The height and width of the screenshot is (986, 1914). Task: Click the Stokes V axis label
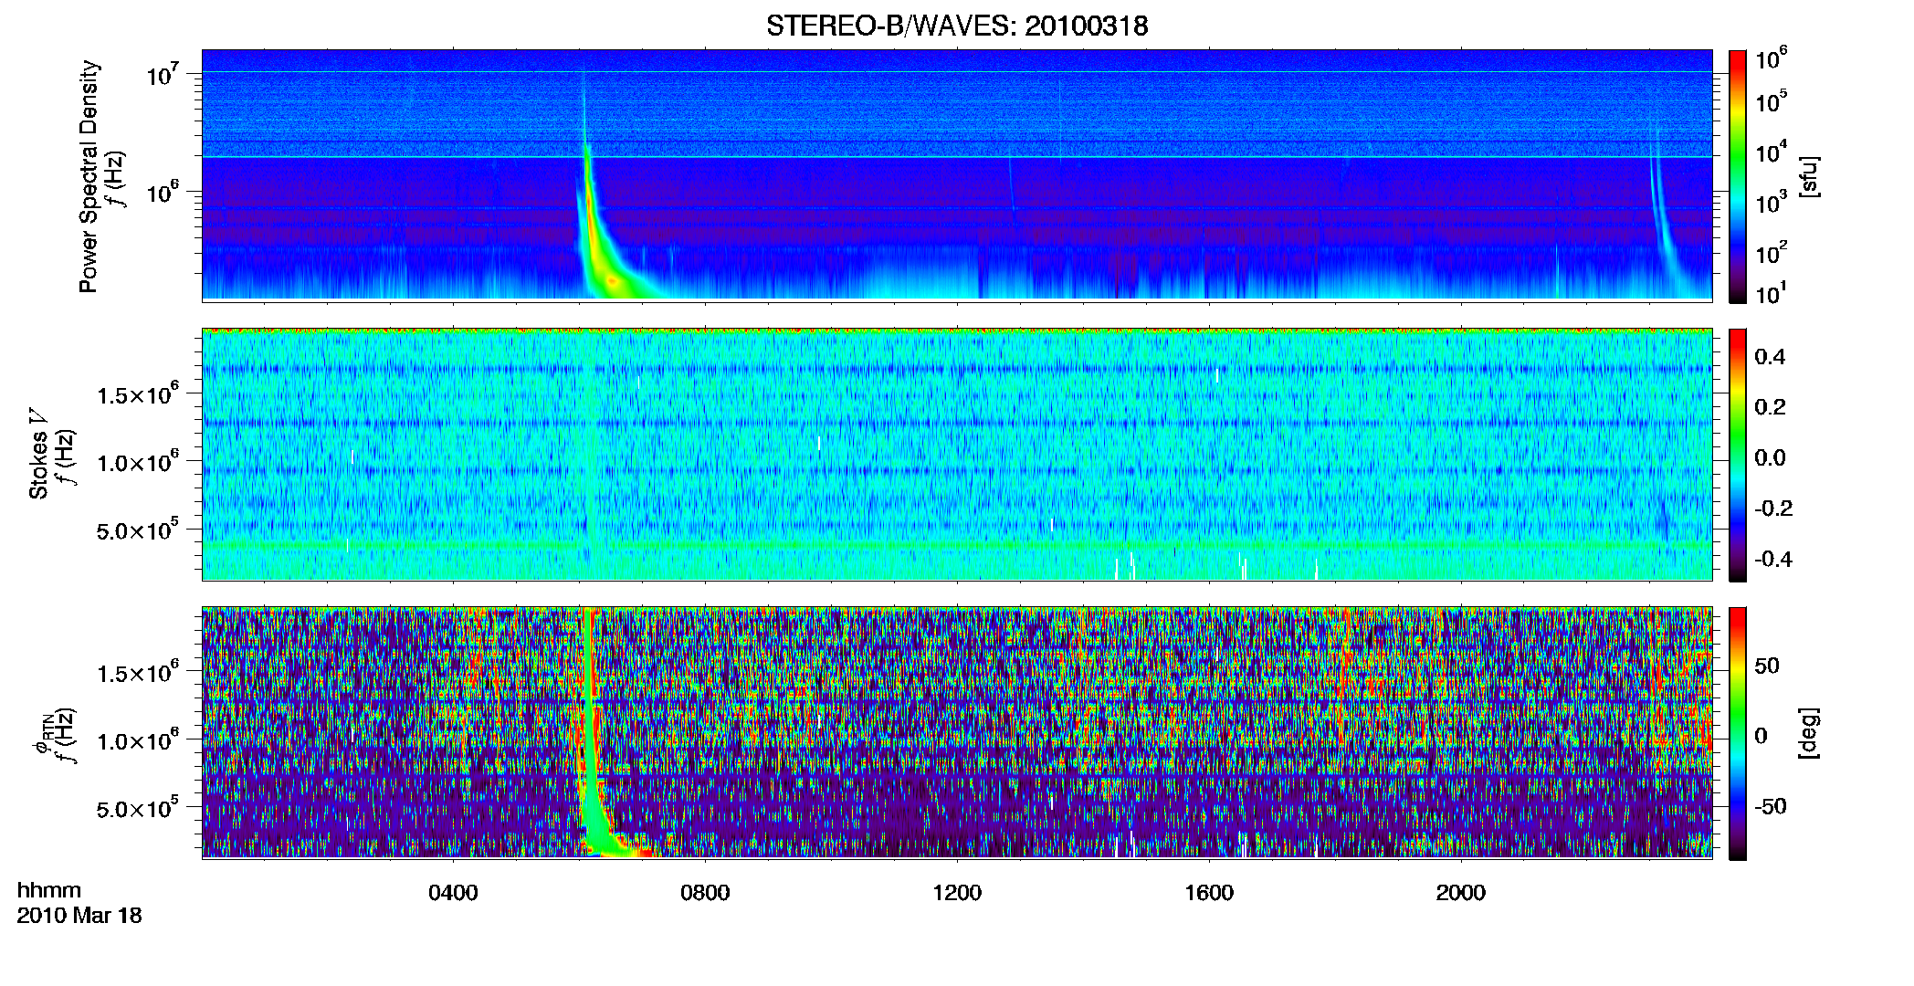[x=38, y=455]
